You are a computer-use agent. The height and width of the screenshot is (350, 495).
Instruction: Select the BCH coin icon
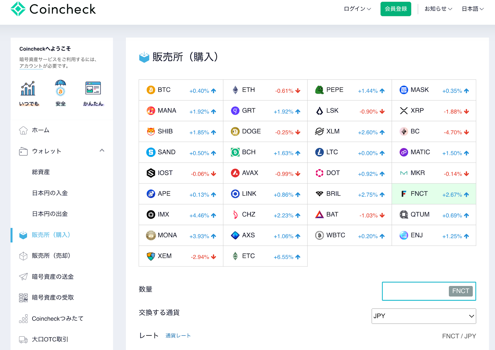pos(235,152)
